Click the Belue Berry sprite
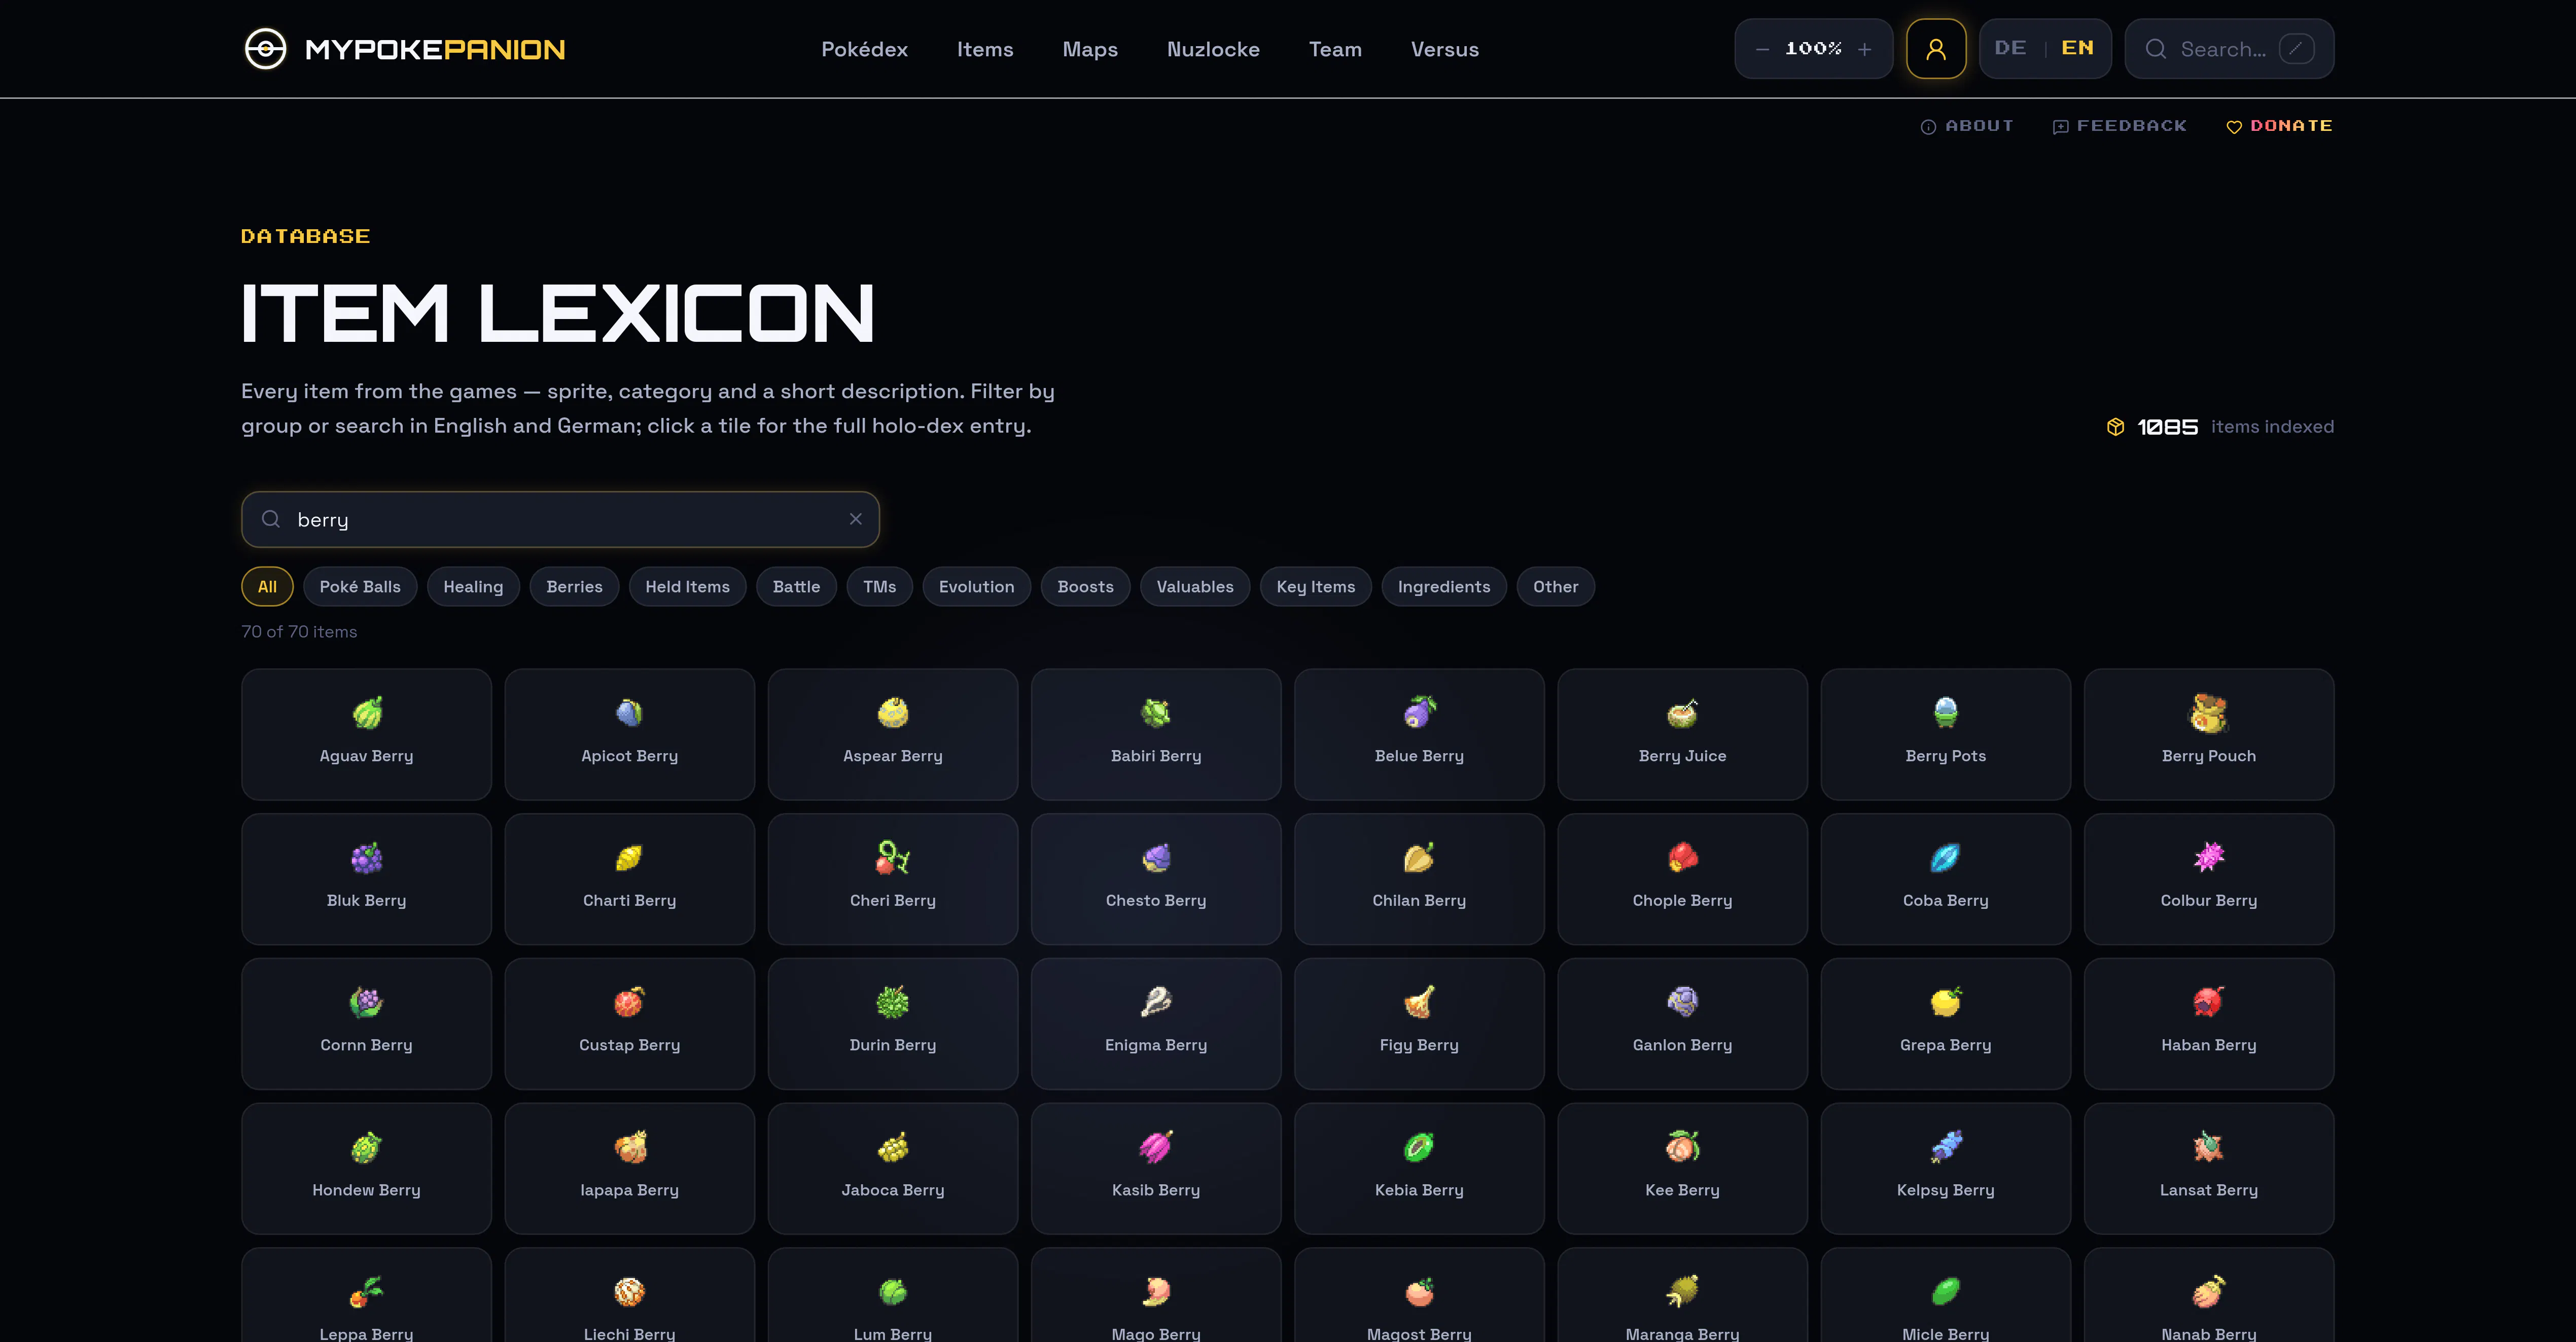This screenshot has width=2576, height=1342. point(1419,713)
